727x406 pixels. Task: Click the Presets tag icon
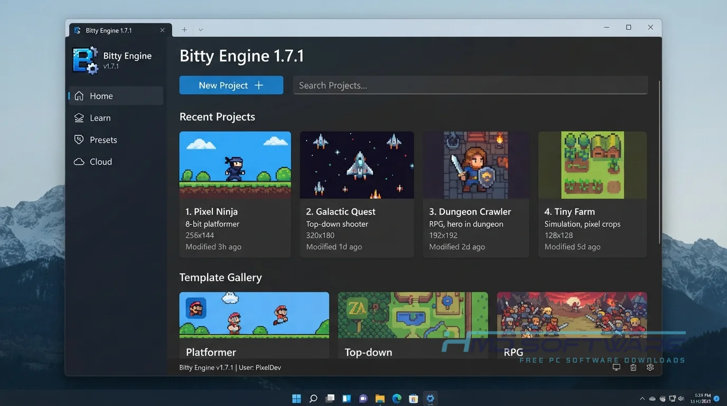[x=79, y=140]
